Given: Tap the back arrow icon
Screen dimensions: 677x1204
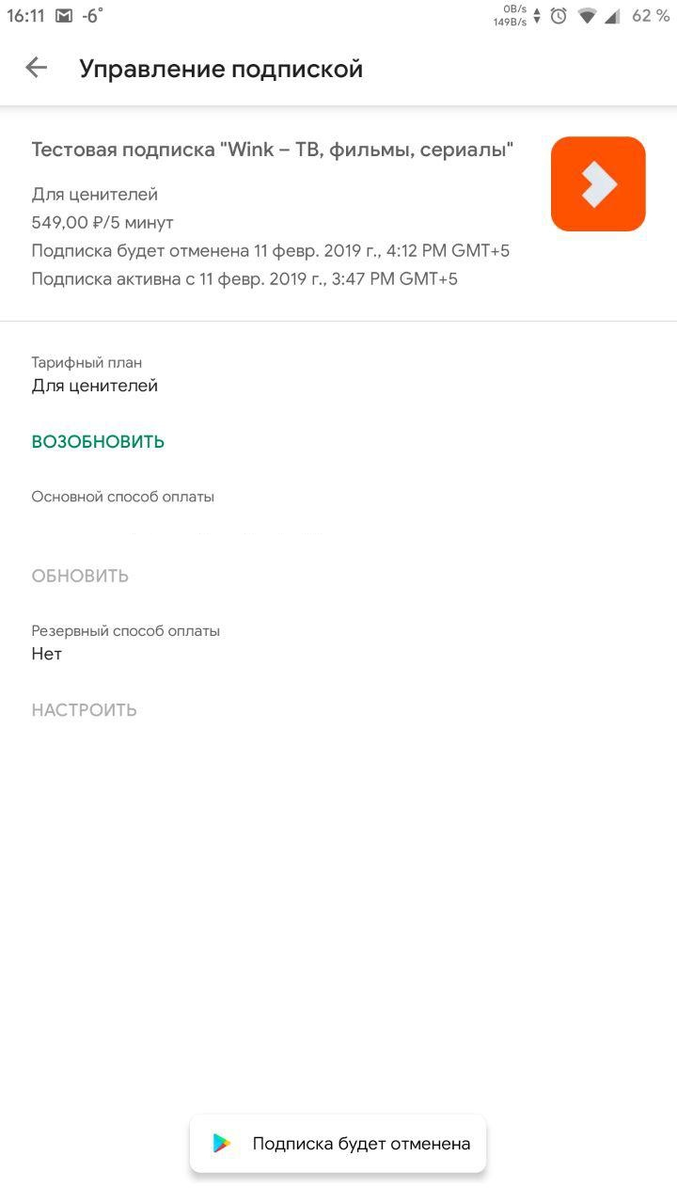Looking at the screenshot, I should (36, 68).
